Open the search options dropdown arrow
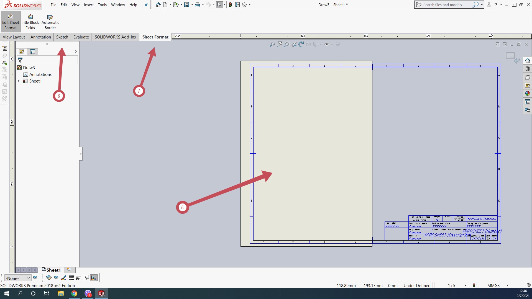This screenshot has height=299, width=532. 482,5
